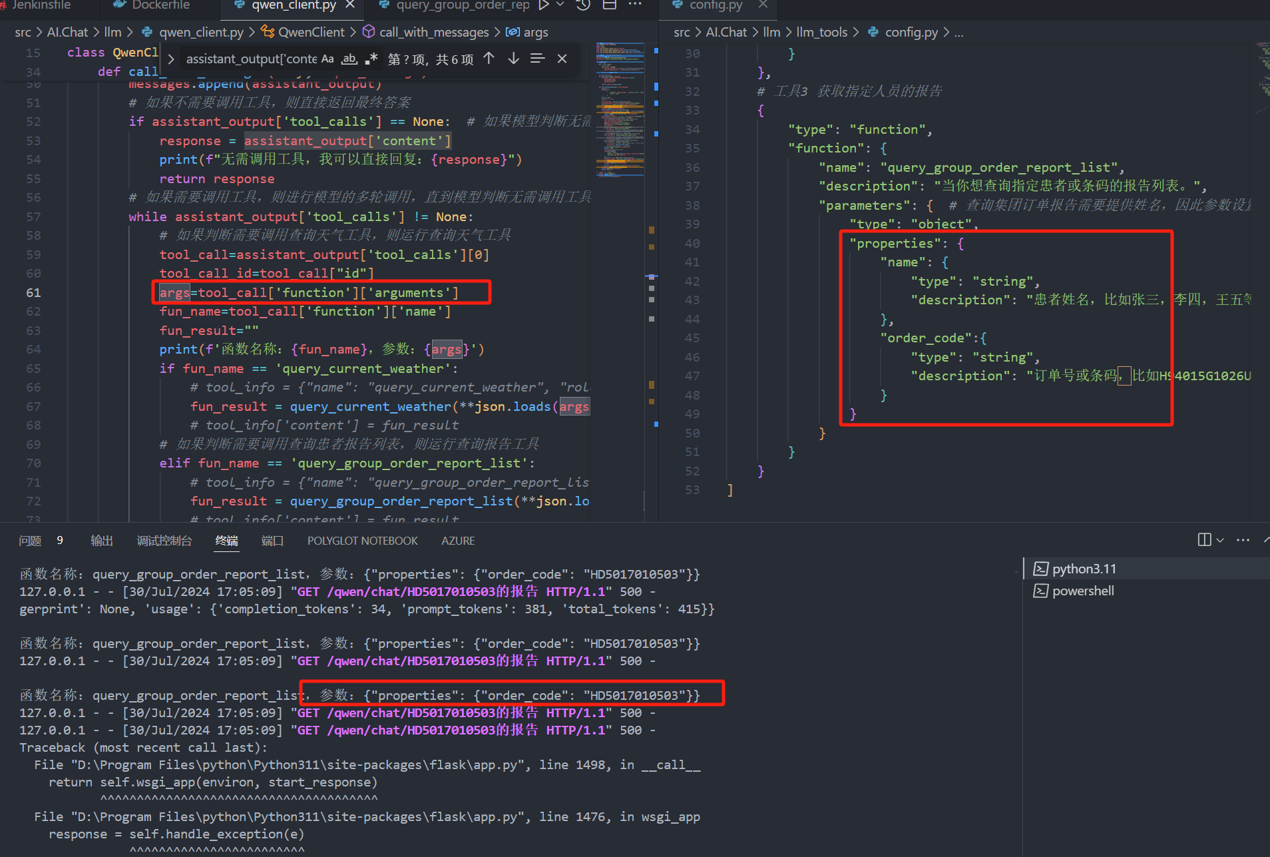
Task: Click sticky scroll line def call_
Action: tap(128, 71)
